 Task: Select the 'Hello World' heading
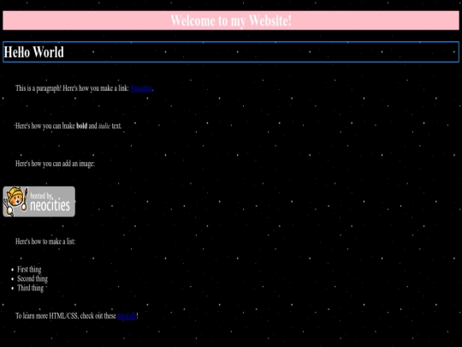tap(231, 52)
